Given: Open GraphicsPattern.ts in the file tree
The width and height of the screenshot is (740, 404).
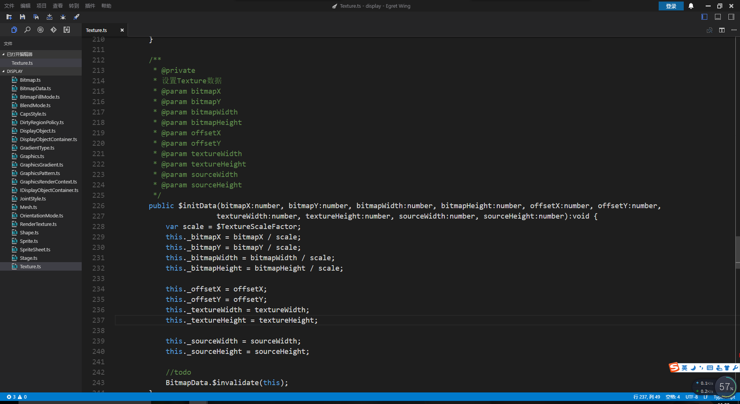Looking at the screenshot, I should pos(41,173).
